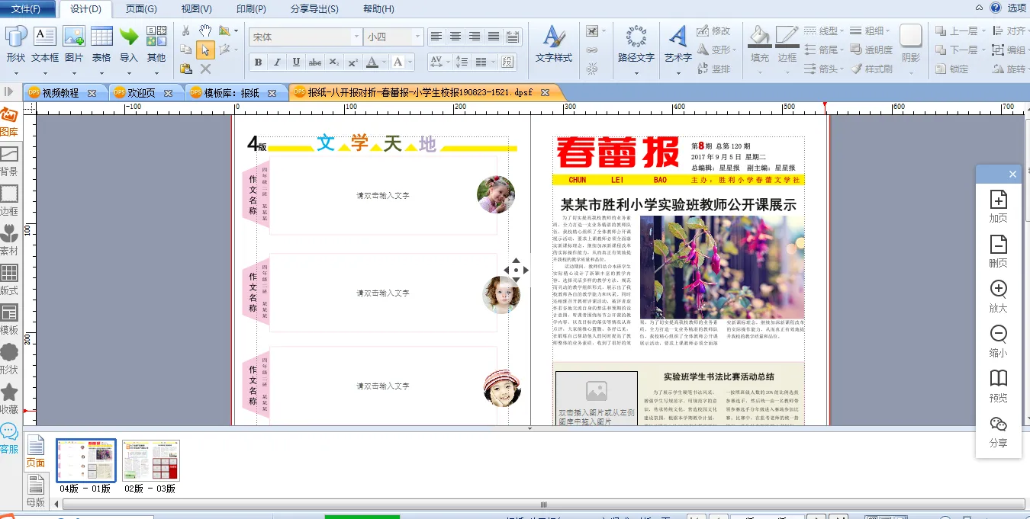Pick the hand pan tool
This screenshot has width=1030, height=519.
204,30
